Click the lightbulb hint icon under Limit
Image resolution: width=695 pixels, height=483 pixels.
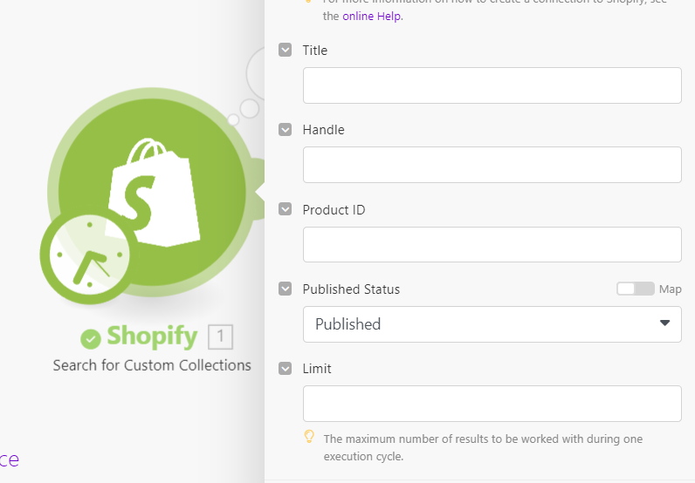click(x=308, y=437)
